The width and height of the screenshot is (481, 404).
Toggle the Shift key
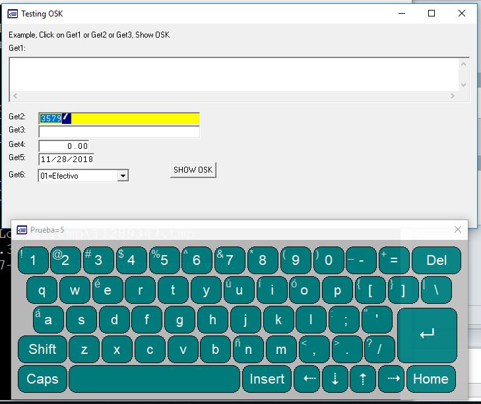pyautogui.click(x=42, y=349)
